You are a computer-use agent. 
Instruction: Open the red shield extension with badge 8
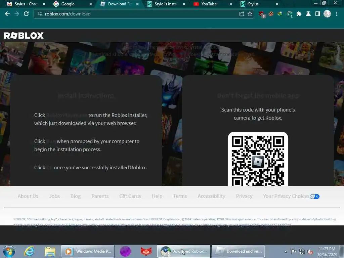262,14
